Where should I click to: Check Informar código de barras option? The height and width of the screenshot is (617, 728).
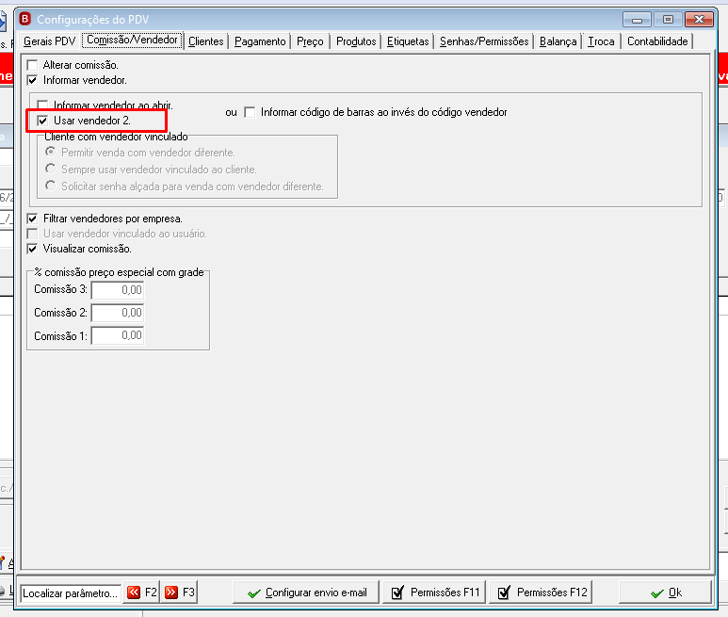click(x=250, y=112)
